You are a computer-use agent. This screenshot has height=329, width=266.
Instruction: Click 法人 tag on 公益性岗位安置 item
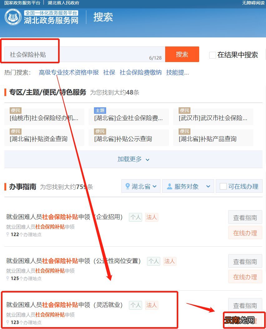(x=170, y=261)
